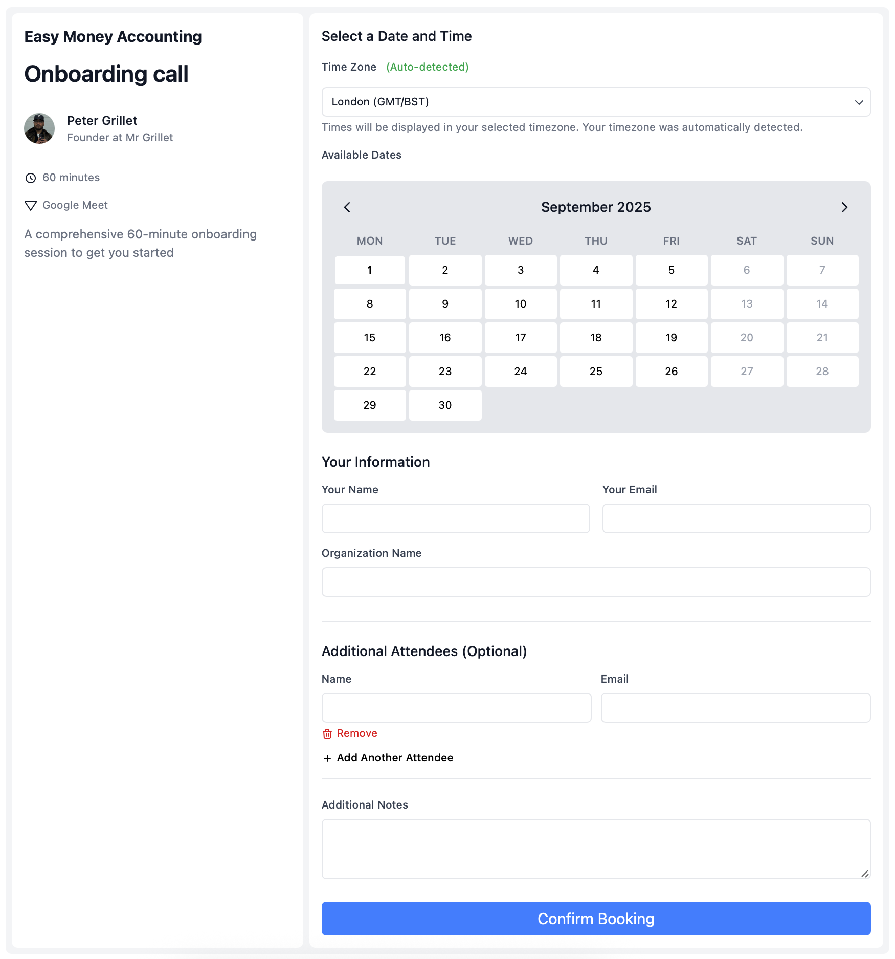Click the Google Meet location icon
The image size is (895, 959).
[30, 205]
